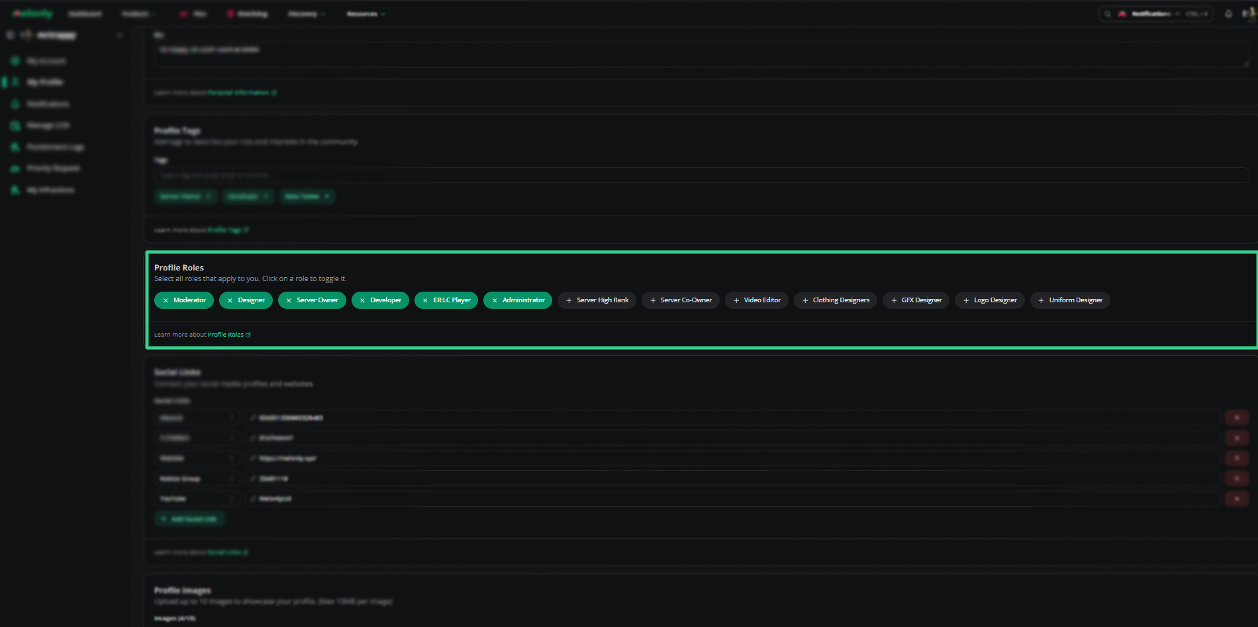Open My Infractions in the sidebar
This screenshot has width=1258, height=627.
point(50,190)
